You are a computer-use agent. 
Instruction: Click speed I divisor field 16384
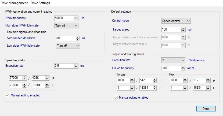tap(38, 85)
